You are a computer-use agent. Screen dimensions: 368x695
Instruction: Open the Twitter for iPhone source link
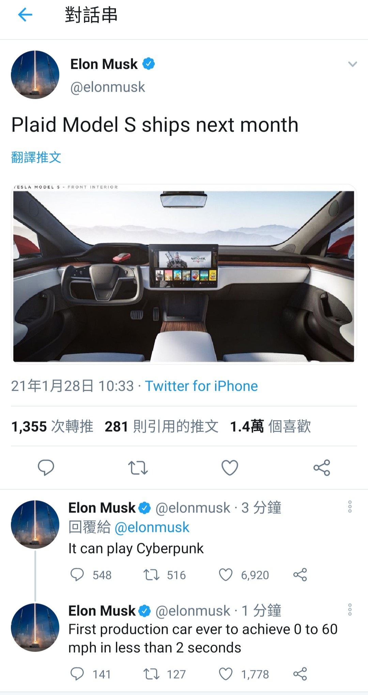201,386
